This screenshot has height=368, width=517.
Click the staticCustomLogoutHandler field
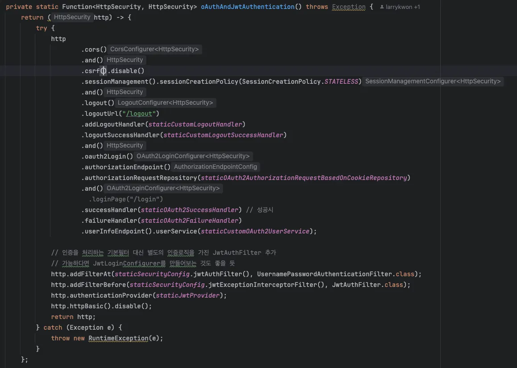(x=195, y=124)
